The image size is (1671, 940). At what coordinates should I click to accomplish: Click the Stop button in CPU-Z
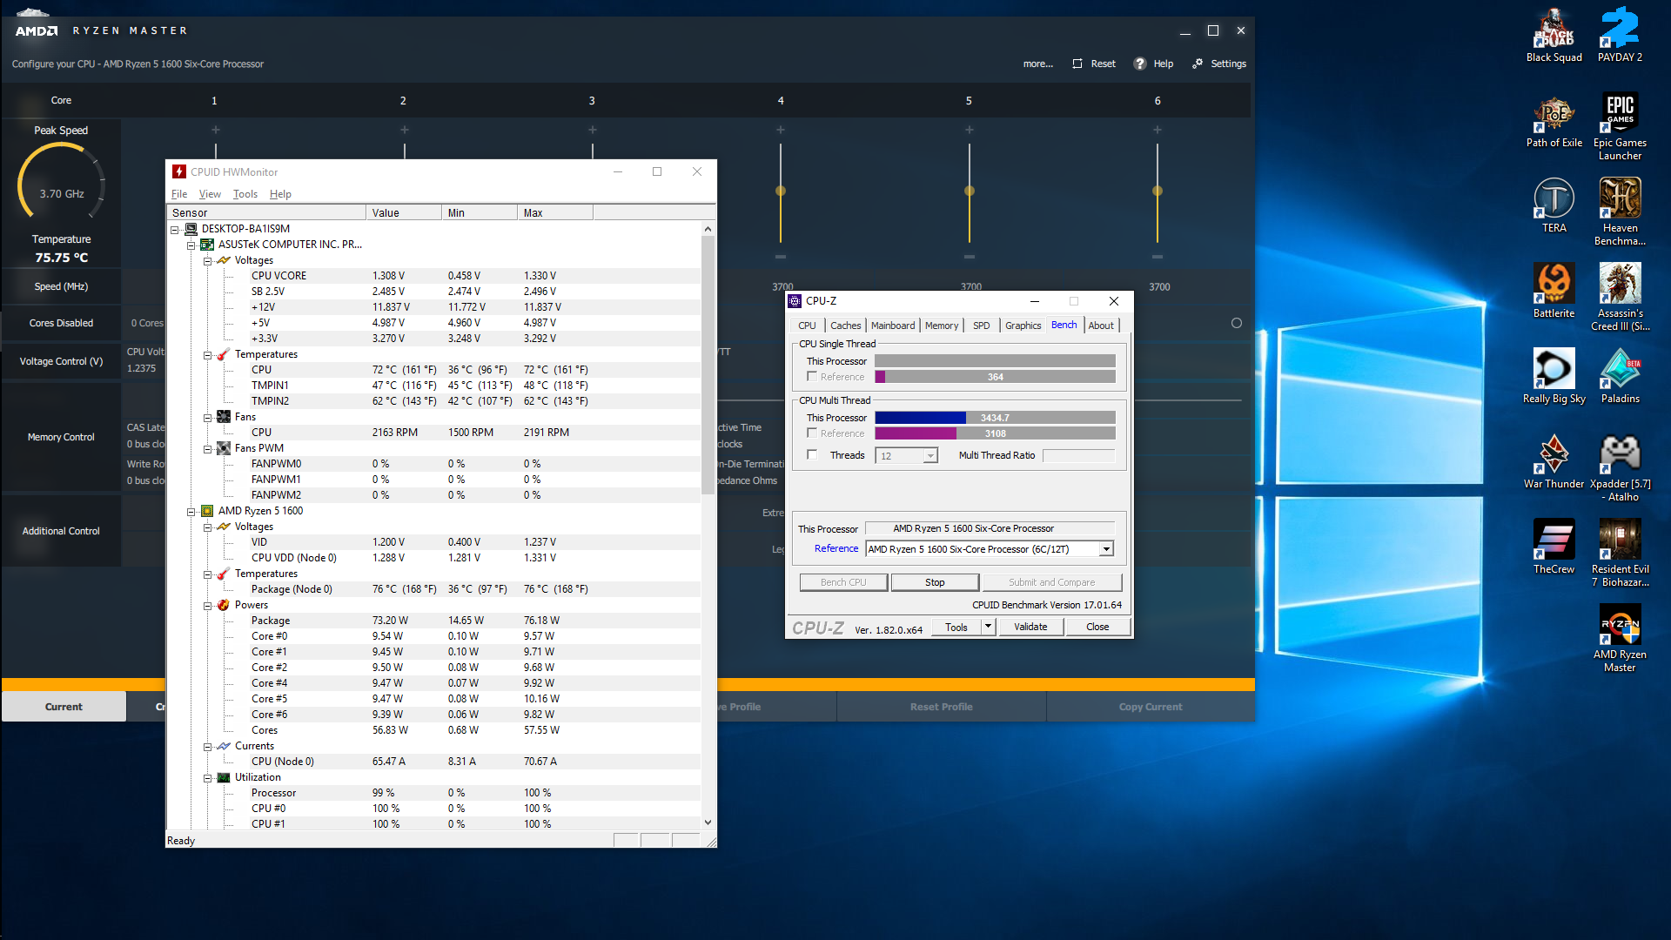pos(935,582)
